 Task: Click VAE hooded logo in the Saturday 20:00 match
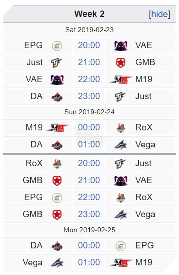tap(121, 46)
